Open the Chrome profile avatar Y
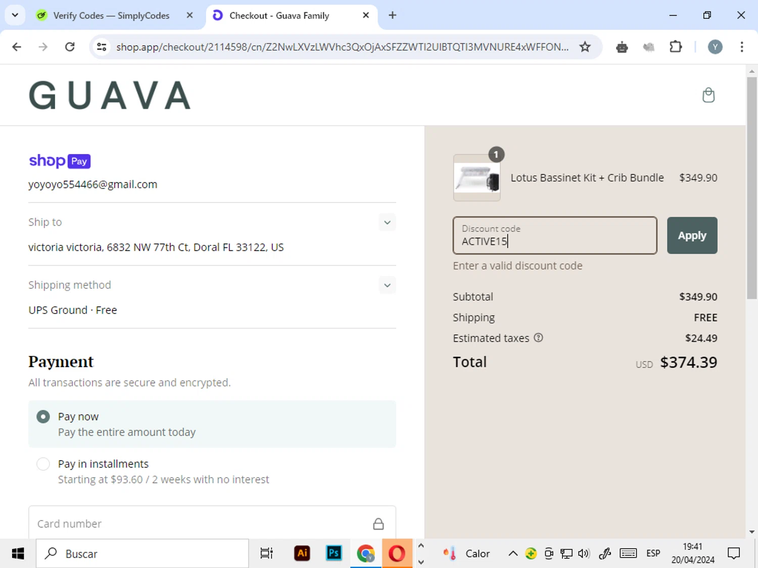This screenshot has height=568, width=758. tap(715, 47)
